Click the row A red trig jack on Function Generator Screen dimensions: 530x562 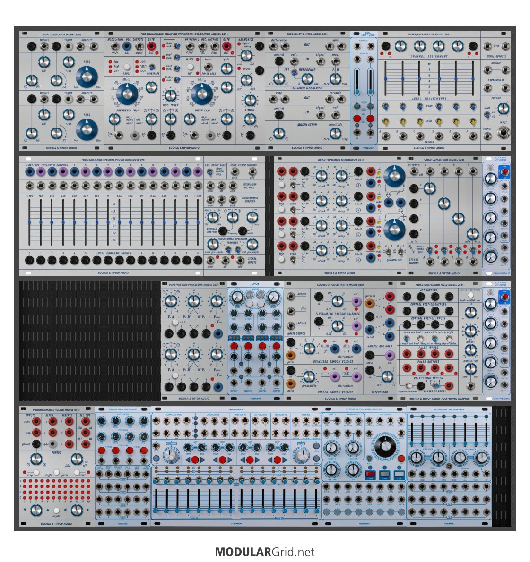(281, 171)
